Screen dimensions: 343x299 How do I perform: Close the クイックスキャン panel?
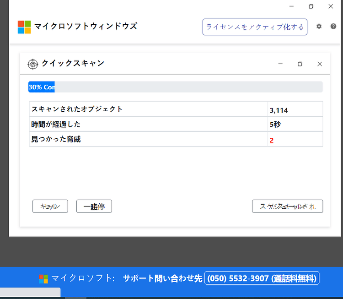tap(320, 64)
